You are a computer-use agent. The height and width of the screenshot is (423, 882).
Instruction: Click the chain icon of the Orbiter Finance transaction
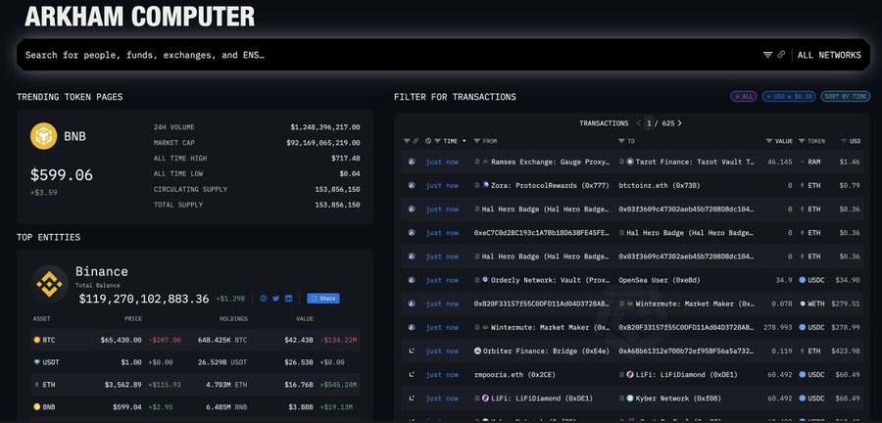pos(412,351)
